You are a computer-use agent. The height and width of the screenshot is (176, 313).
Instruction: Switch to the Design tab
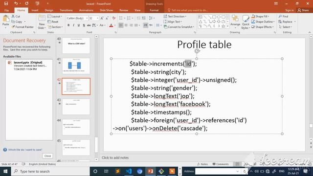click(x=49, y=10)
